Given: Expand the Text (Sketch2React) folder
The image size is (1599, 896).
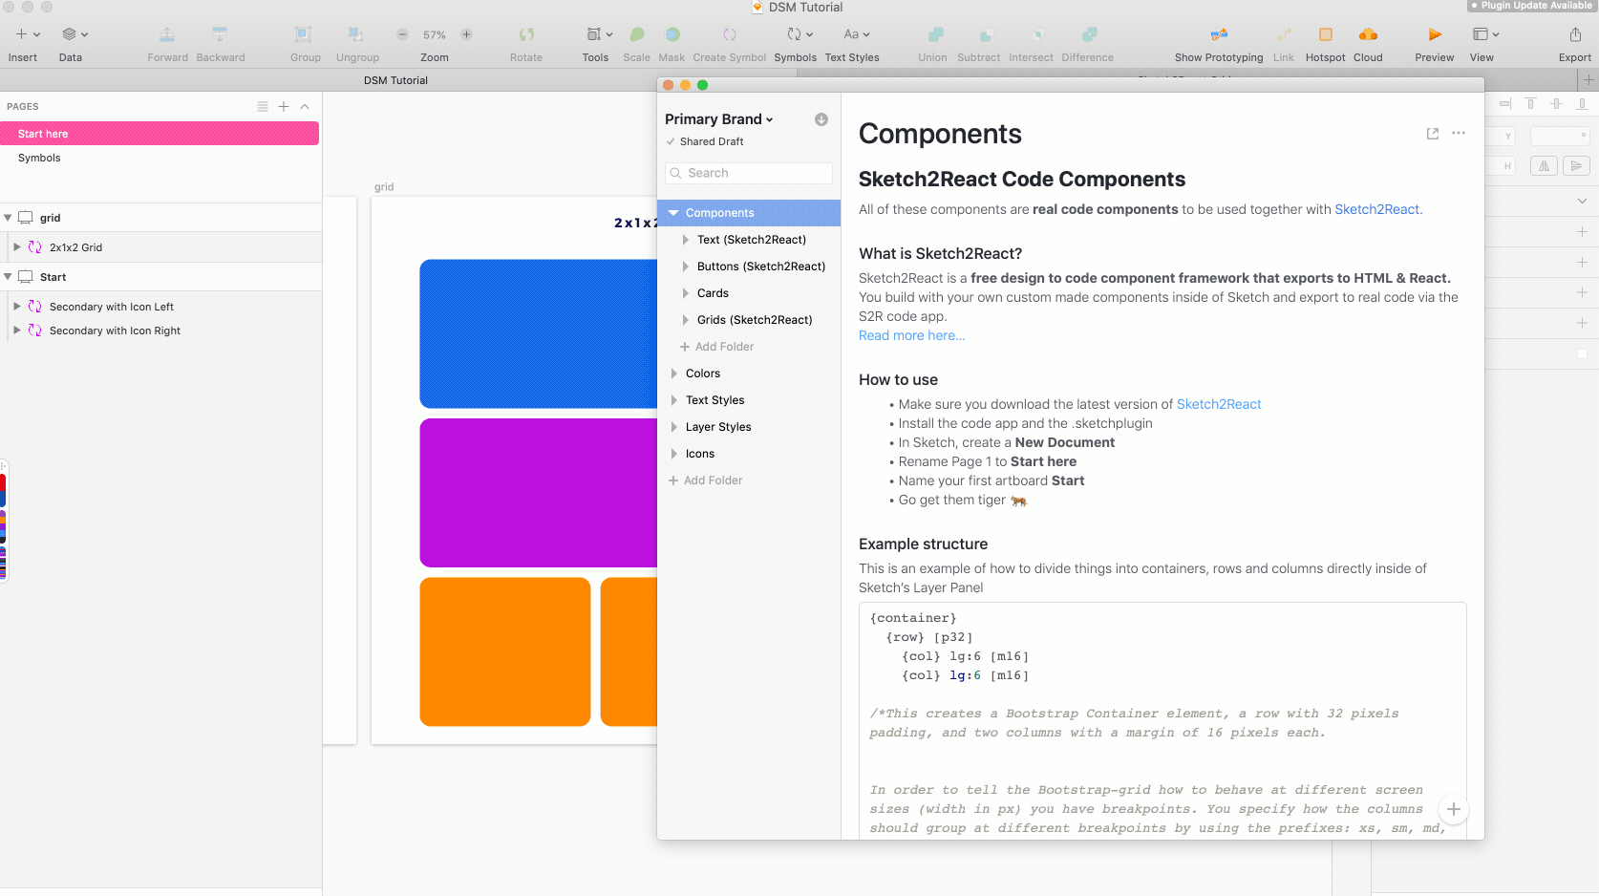Looking at the screenshot, I should 685,240.
